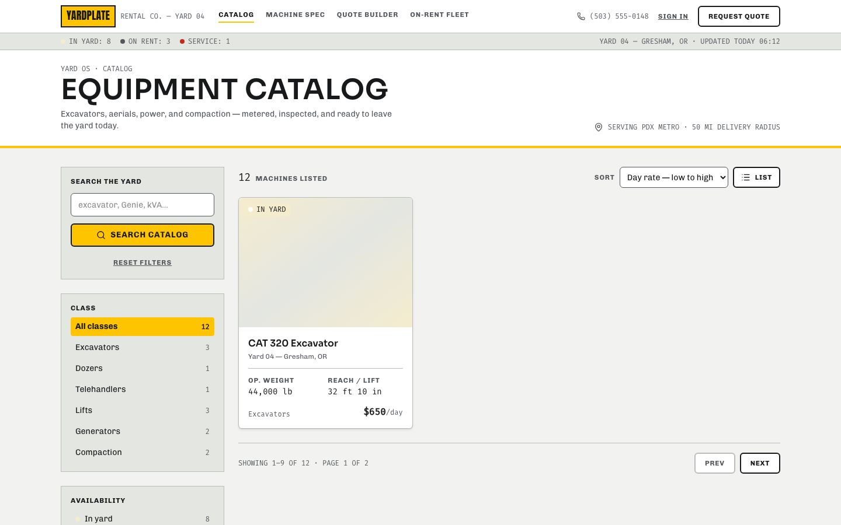This screenshot has width=841, height=525.
Task: Click the 32 ft 10 in reach value
Action: pyautogui.click(x=355, y=392)
